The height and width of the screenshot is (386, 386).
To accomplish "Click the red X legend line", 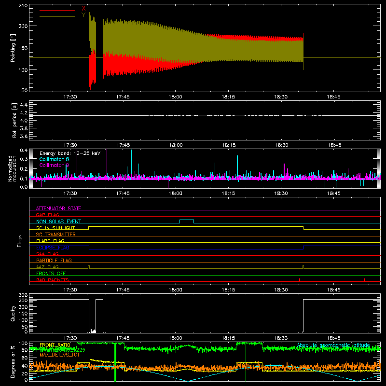I will [57, 10].
